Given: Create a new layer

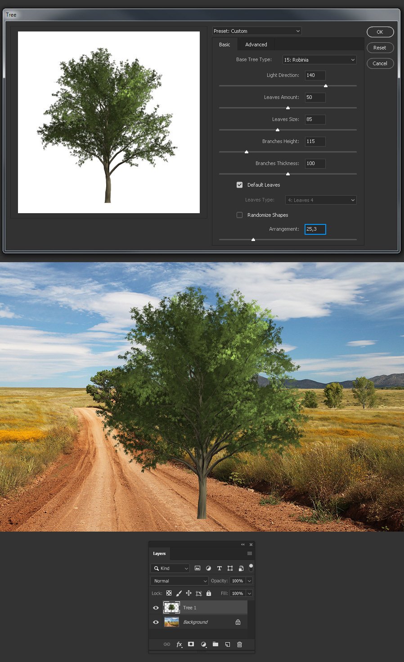Looking at the screenshot, I should tap(228, 644).
